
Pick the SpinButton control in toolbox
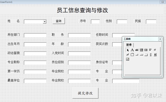point(155,55)
